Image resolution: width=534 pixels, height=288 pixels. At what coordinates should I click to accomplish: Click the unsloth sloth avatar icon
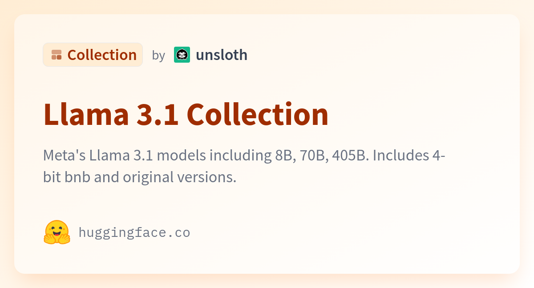182,55
